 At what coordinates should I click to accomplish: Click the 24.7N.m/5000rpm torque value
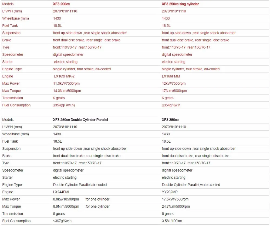(x=176, y=207)
